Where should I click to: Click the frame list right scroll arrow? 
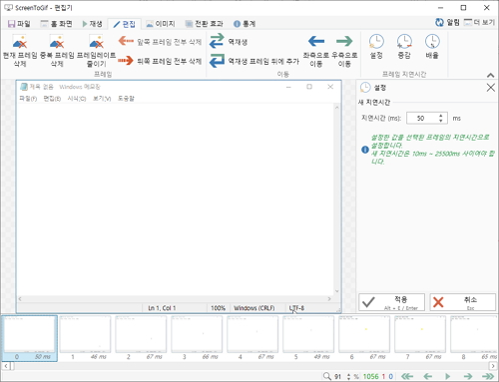(493, 366)
